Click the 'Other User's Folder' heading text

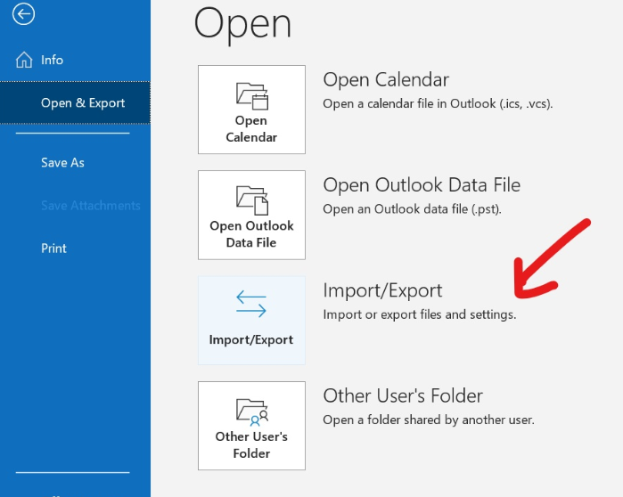pyautogui.click(x=403, y=395)
